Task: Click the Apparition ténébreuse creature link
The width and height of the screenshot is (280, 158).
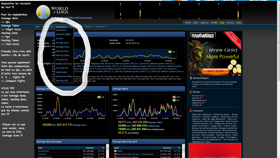Action: 202,114
